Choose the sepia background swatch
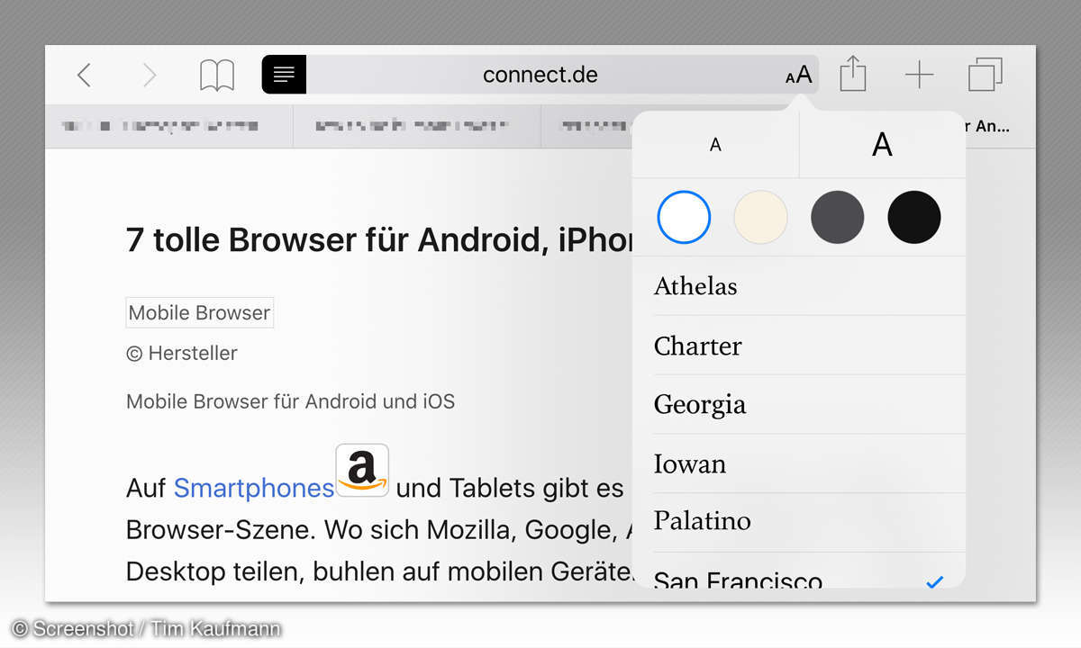Screen dimensions: 1081x648 click(760, 217)
